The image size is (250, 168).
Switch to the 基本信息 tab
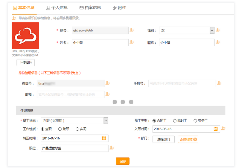tap(24, 8)
